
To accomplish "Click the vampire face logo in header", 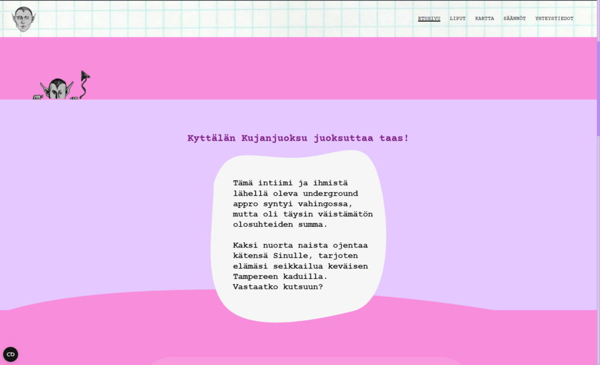I will [23, 19].
